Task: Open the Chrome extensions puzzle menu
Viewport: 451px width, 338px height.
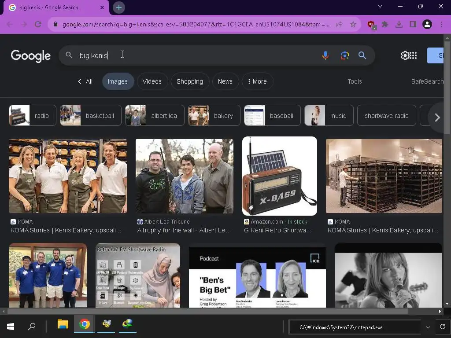Action: click(385, 24)
